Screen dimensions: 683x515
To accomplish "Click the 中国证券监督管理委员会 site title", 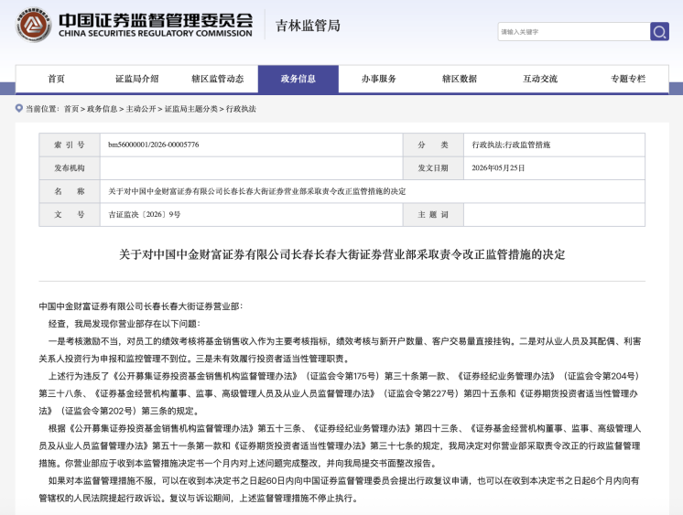I will tap(156, 19).
